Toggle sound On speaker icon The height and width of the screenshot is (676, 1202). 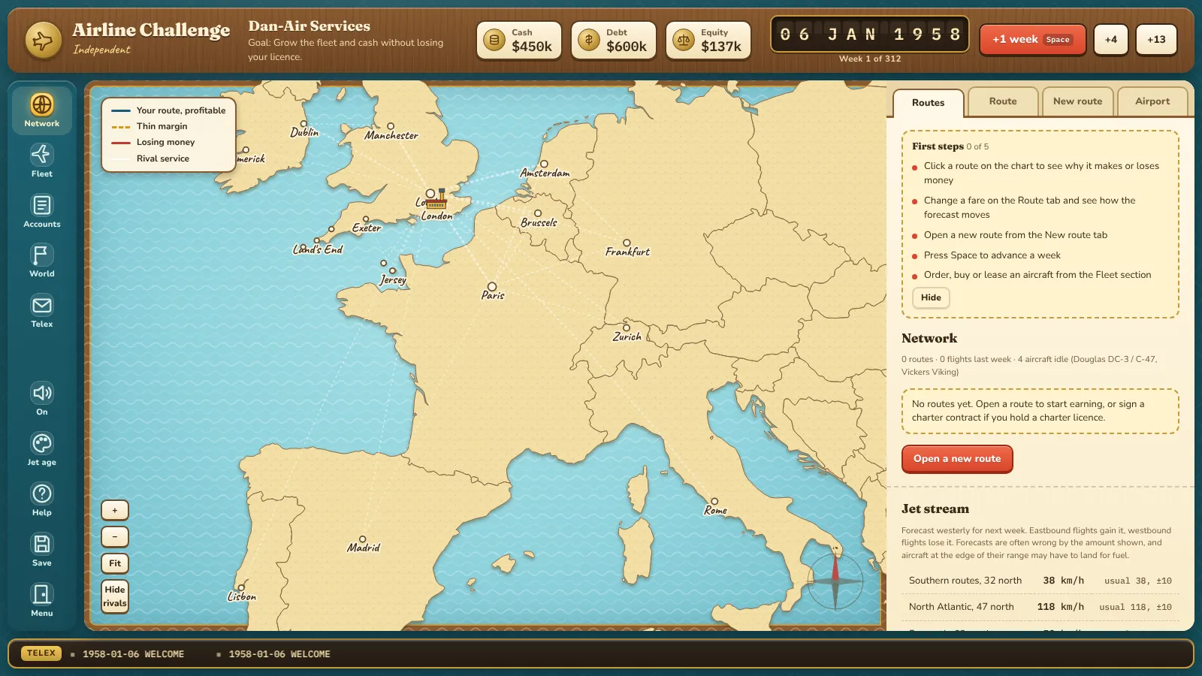click(42, 399)
